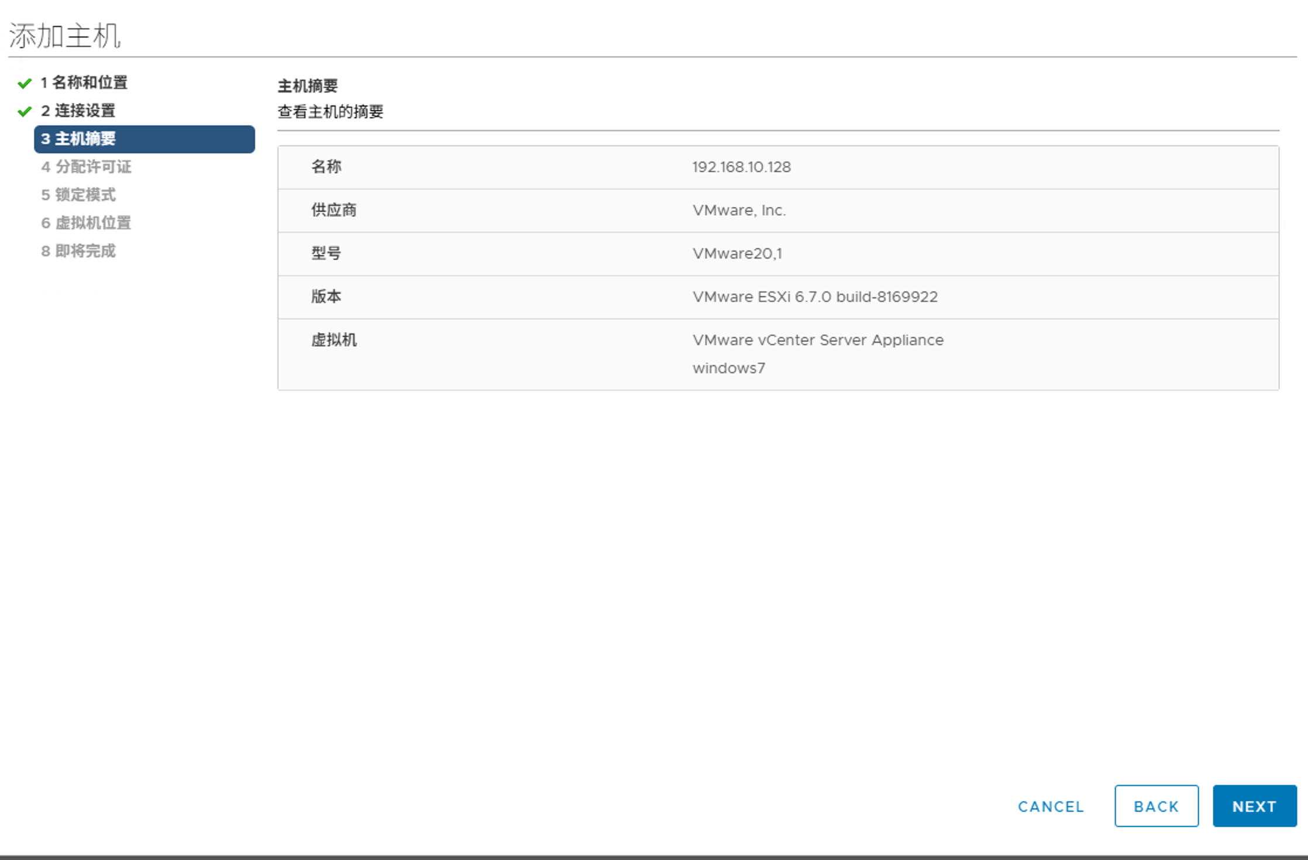Click green checkmark beside 连接设置

[x=25, y=111]
